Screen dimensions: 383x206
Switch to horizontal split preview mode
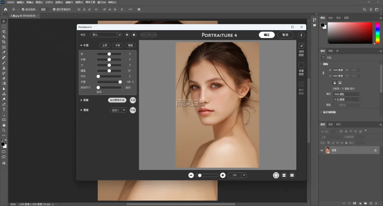point(284,175)
